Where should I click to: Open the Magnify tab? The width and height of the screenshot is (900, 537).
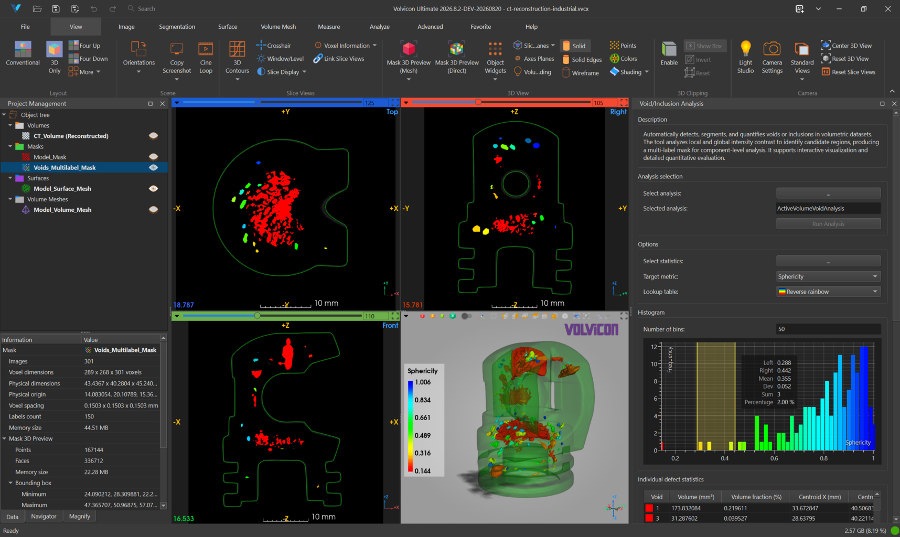[x=80, y=517]
